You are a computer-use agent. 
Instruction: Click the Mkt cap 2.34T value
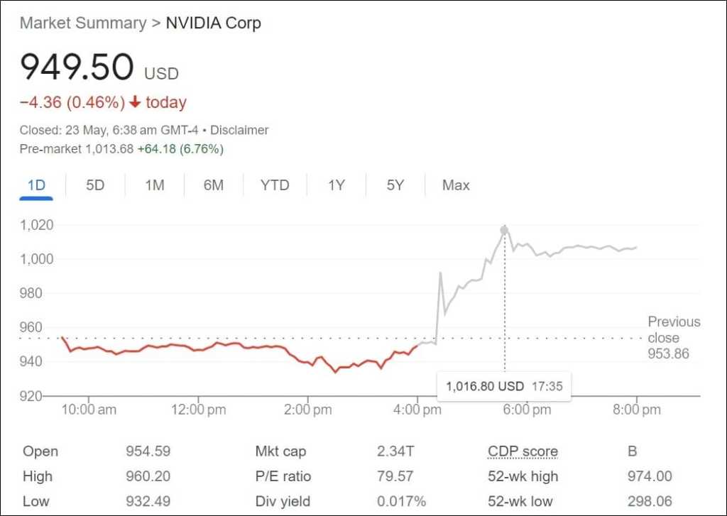391,451
